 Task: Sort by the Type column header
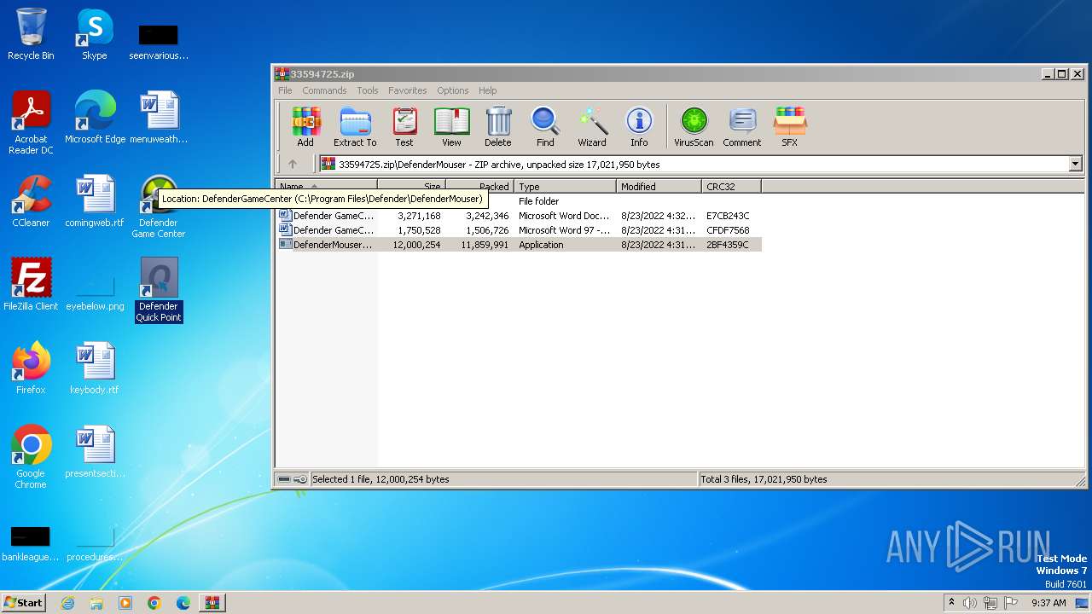(565, 187)
